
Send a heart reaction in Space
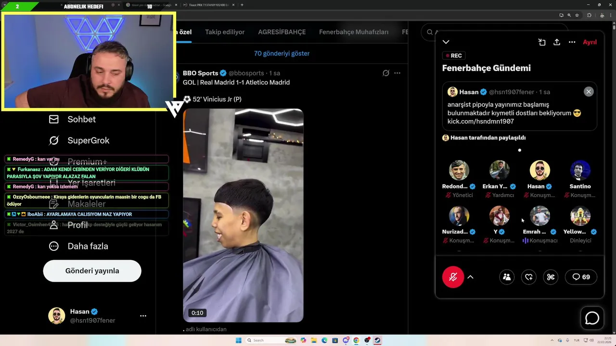529,277
